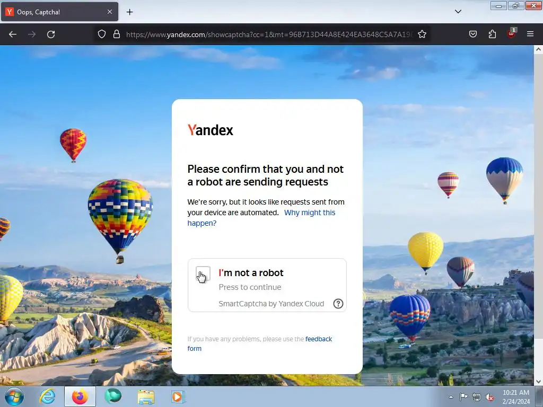Image resolution: width=543 pixels, height=407 pixels.
Task: Open the Pocket save icon
Action: (472, 34)
